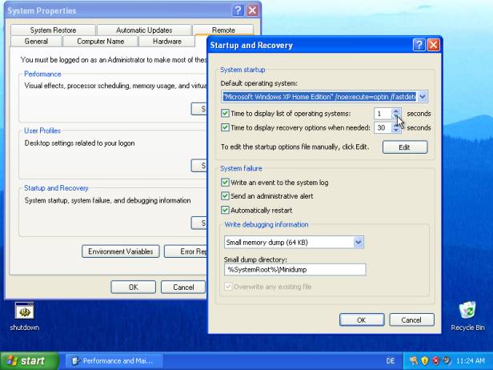Click the disabled Overwrite any existing file checkbox

pyautogui.click(x=228, y=287)
